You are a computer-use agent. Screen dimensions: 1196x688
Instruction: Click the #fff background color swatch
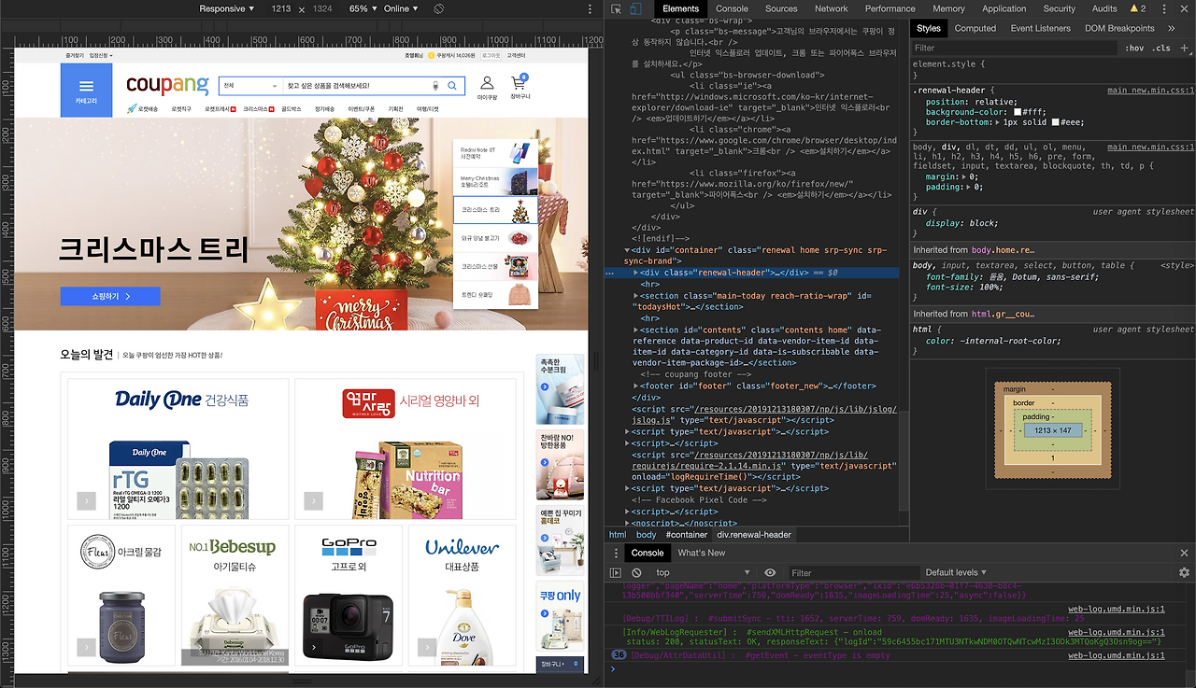click(x=1018, y=112)
